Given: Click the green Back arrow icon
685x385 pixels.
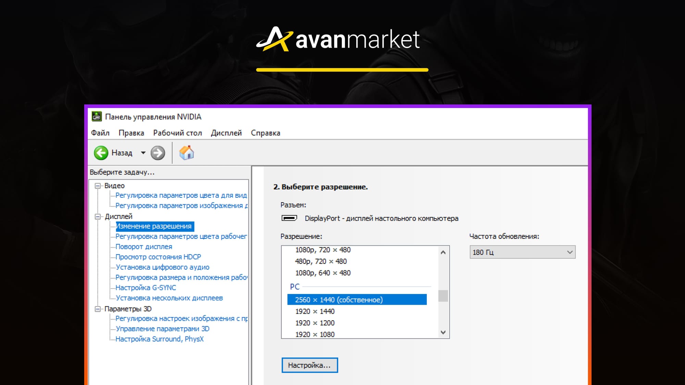Looking at the screenshot, I should 101,153.
